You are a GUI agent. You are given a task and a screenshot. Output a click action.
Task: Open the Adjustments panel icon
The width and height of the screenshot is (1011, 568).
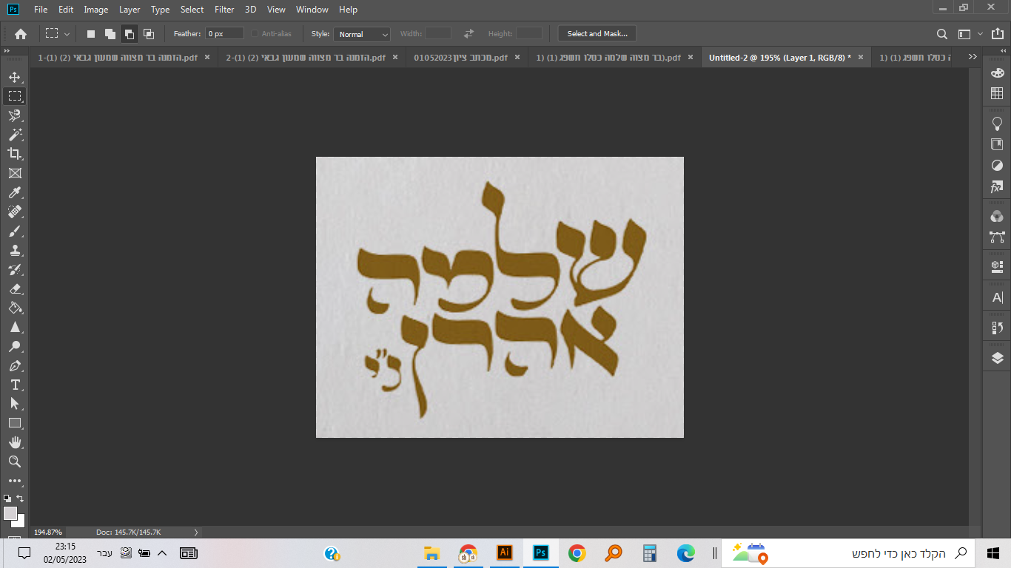tap(997, 165)
